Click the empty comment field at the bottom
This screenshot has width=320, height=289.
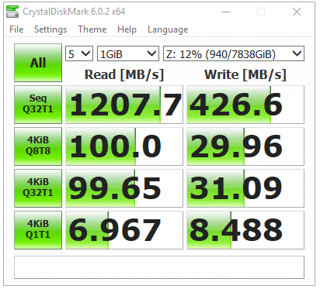click(x=159, y=267)
